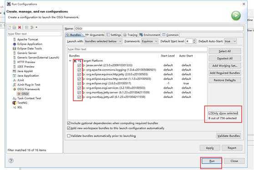Image resolution: width=254 pixels, height=170 pixels.
Task: Click the Deselect All button
Action: (225, 58)
